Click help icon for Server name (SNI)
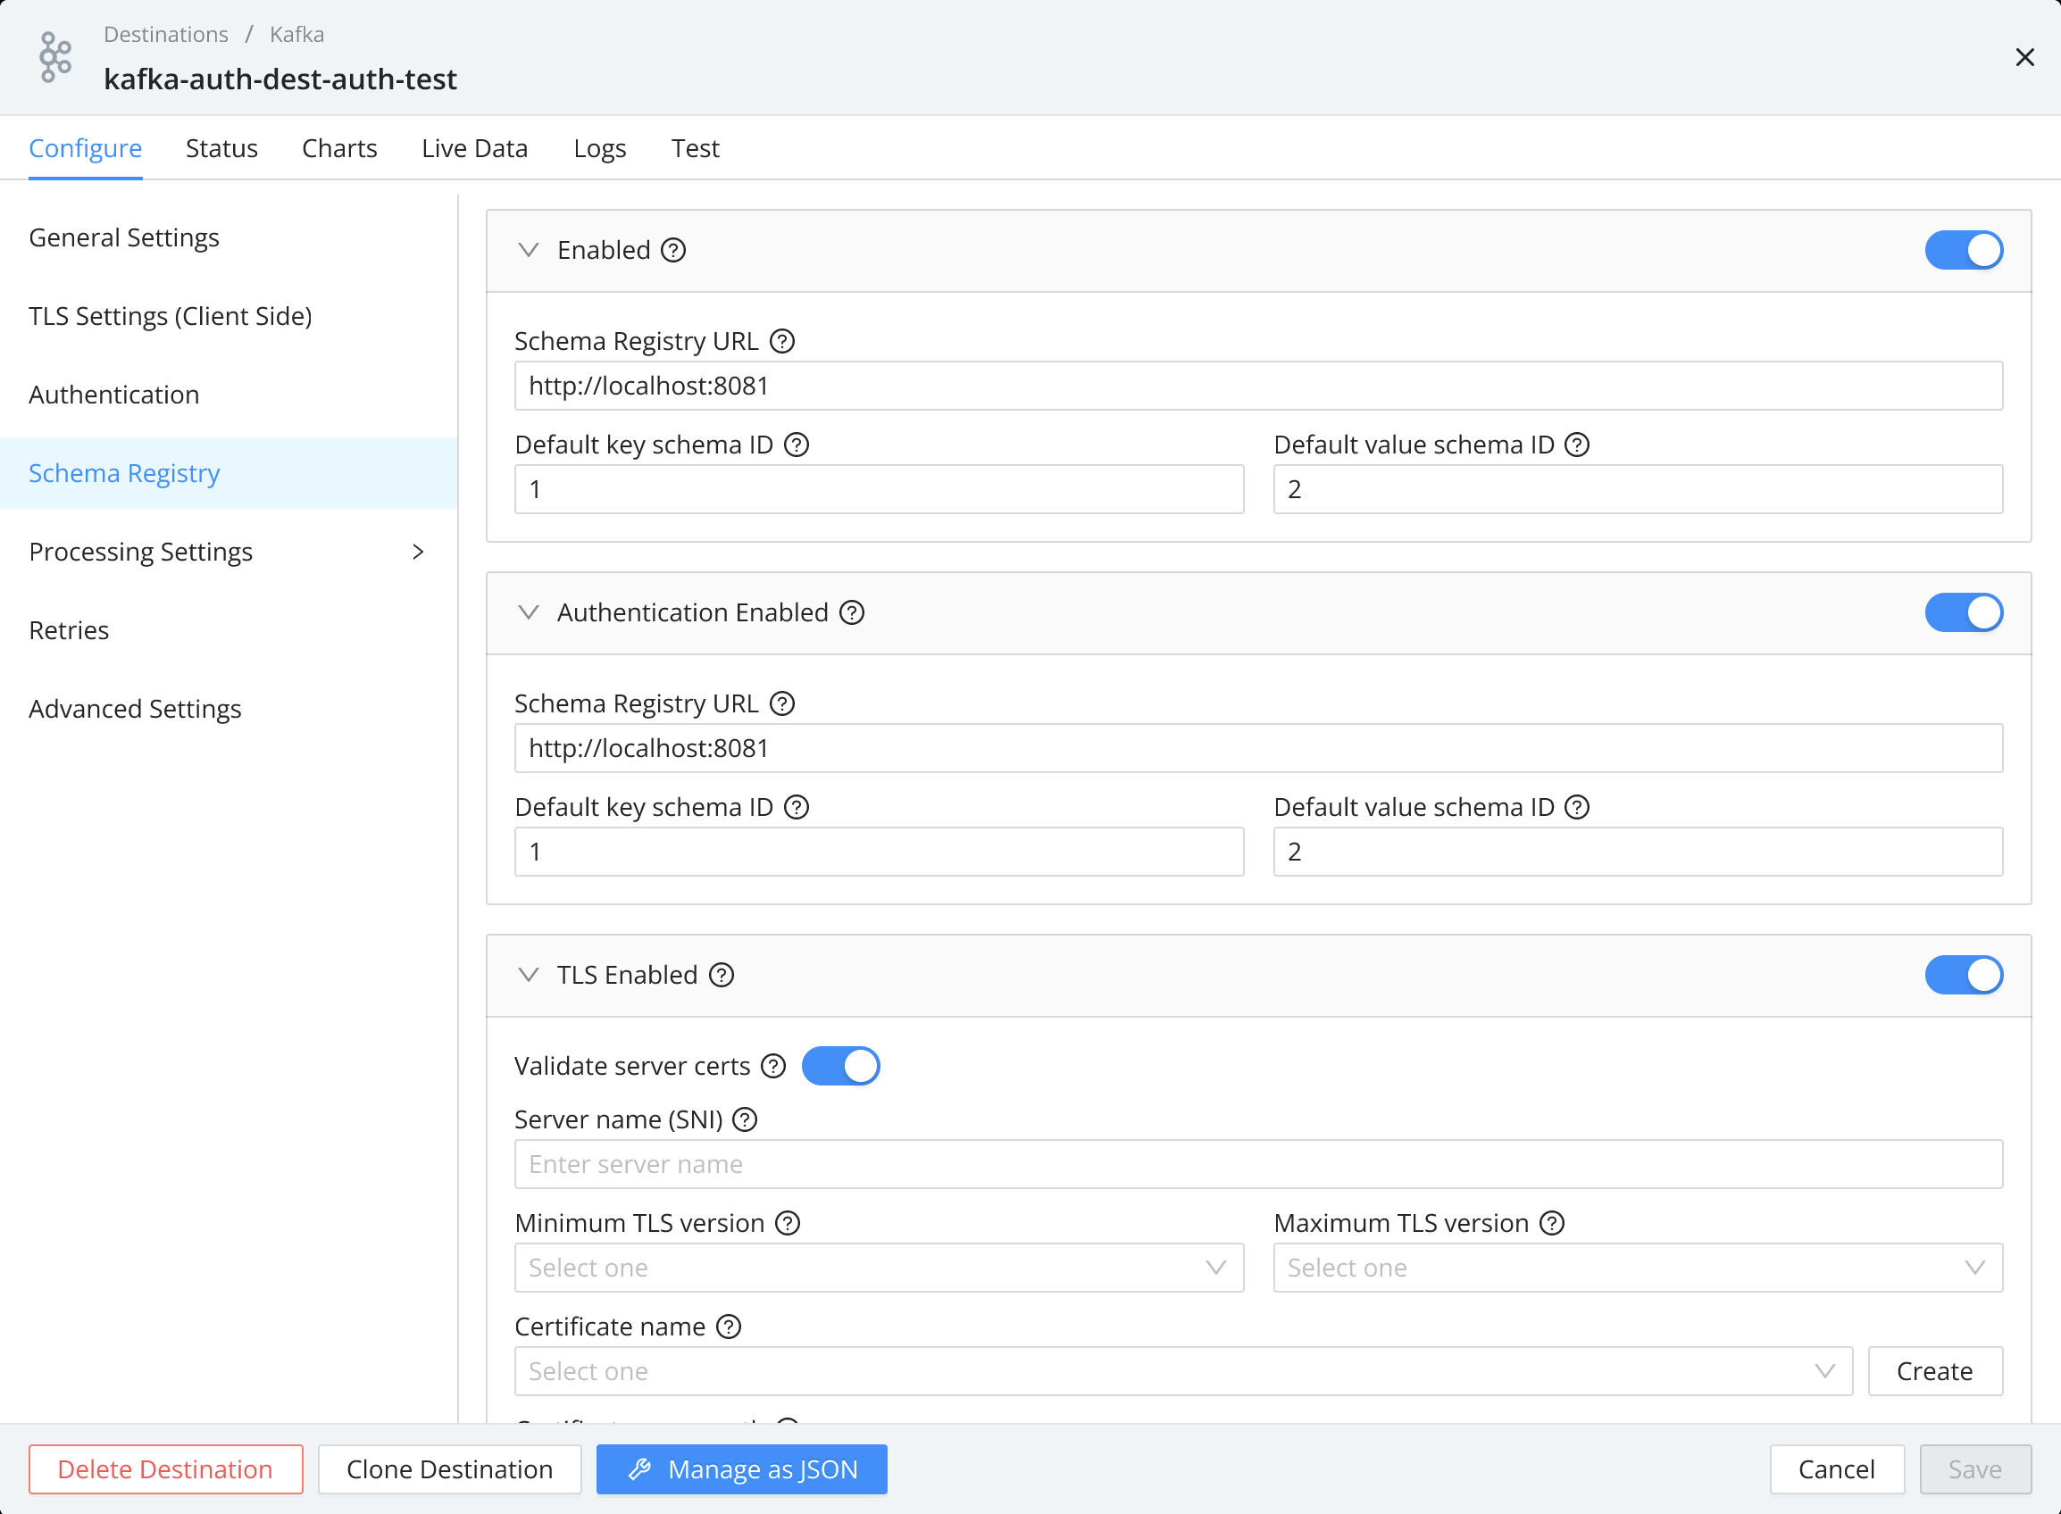The width and height of the screenshot is (2061, 1514). (x=746, y=1119)
